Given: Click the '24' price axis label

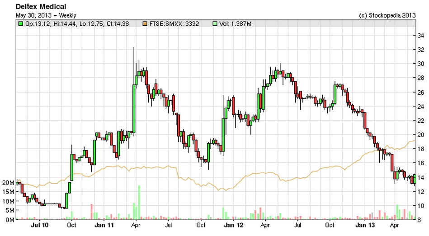Looking at the screenshot, I should pos(420,106).
